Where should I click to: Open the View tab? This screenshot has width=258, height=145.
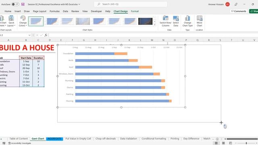point(85,11)
